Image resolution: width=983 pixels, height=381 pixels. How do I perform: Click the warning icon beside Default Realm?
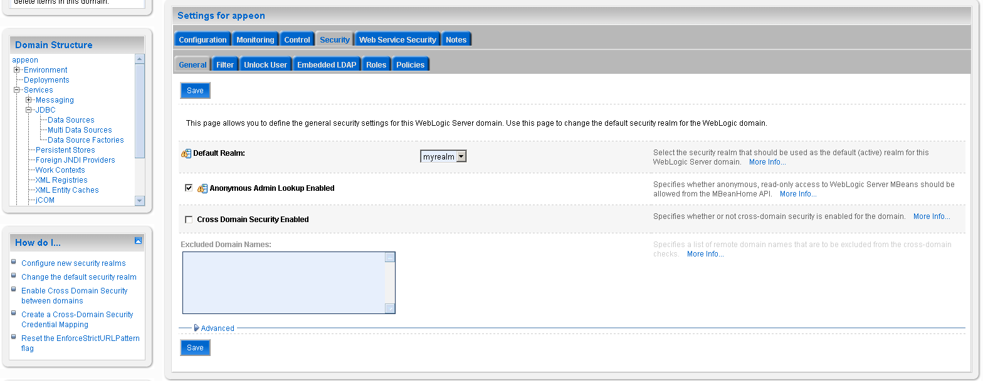[x=186, y=153]
